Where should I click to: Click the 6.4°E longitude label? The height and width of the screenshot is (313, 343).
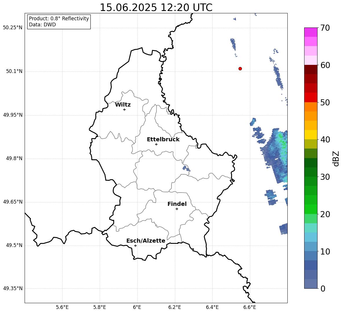(212, 307)
